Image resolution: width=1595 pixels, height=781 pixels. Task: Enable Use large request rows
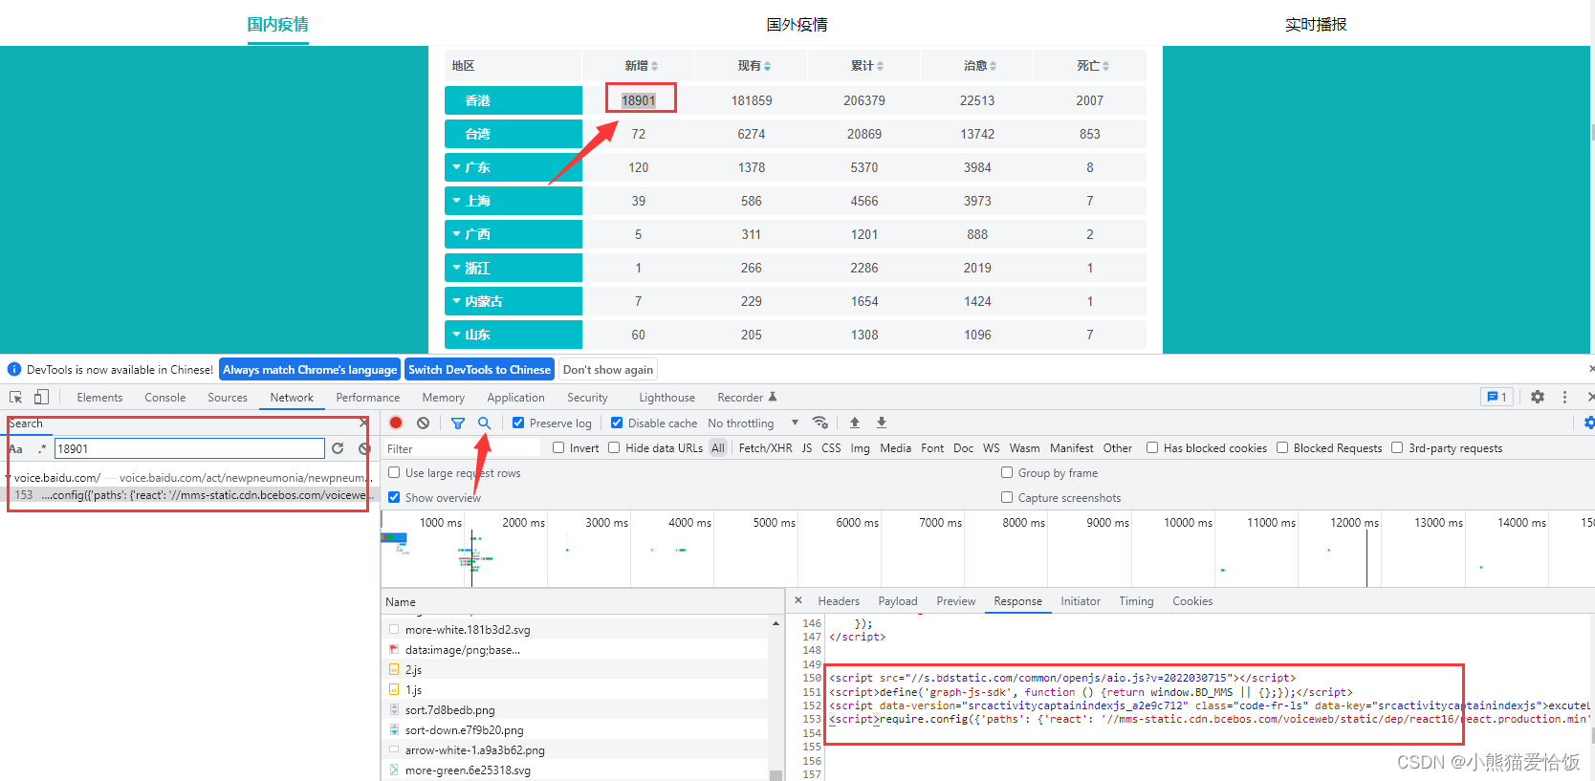[x=394, y=472]
